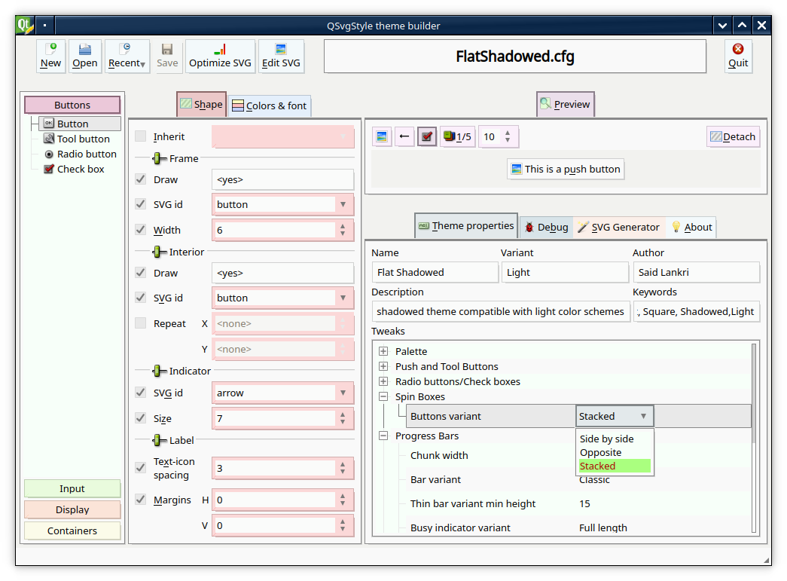This screenshot has height=581, width=787.
Task: Click the Qt logo window menu icon
Action: coord(25,25)
